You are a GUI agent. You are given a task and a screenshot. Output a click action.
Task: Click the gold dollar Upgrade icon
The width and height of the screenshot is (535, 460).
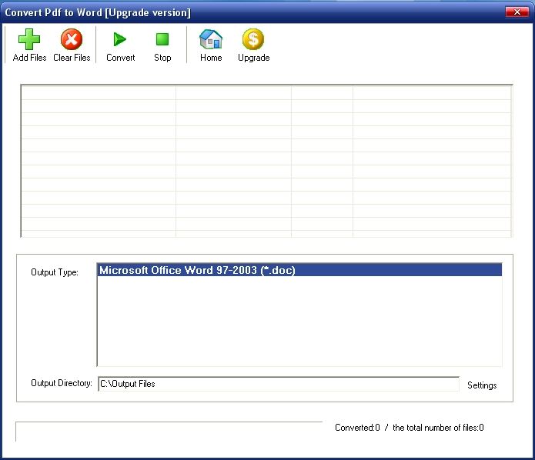point(253,39)
